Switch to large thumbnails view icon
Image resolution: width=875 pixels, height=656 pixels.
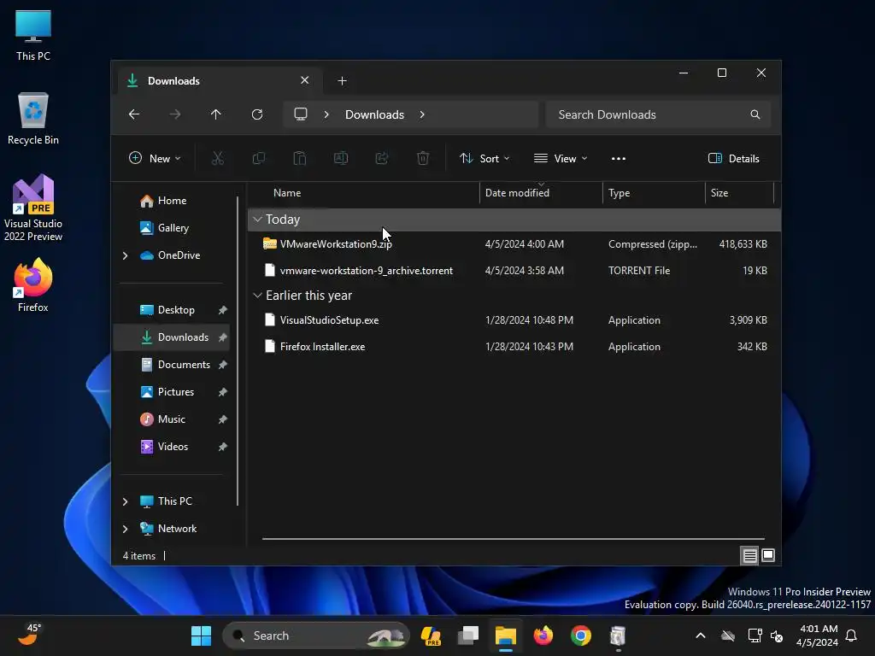(768, 555)
